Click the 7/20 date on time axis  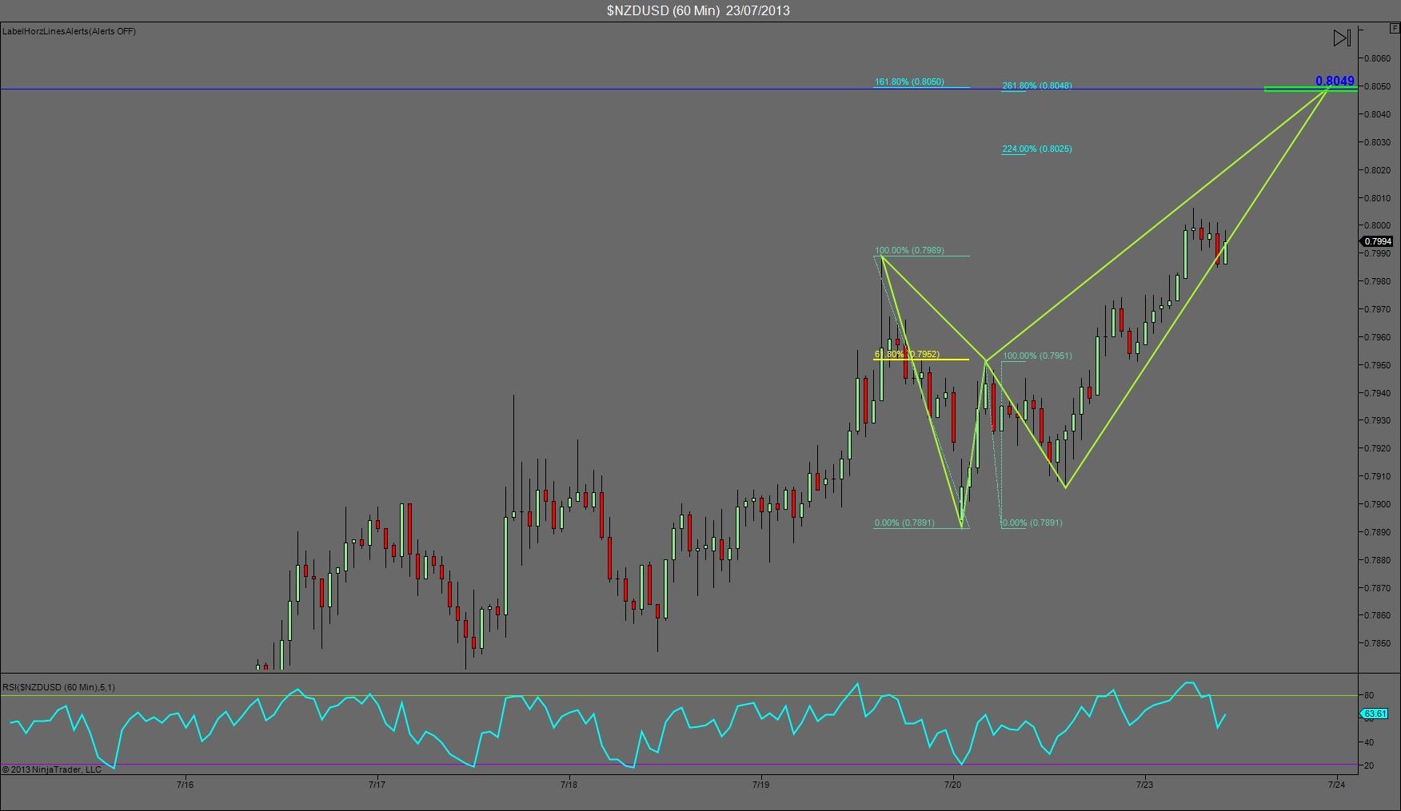952,785
